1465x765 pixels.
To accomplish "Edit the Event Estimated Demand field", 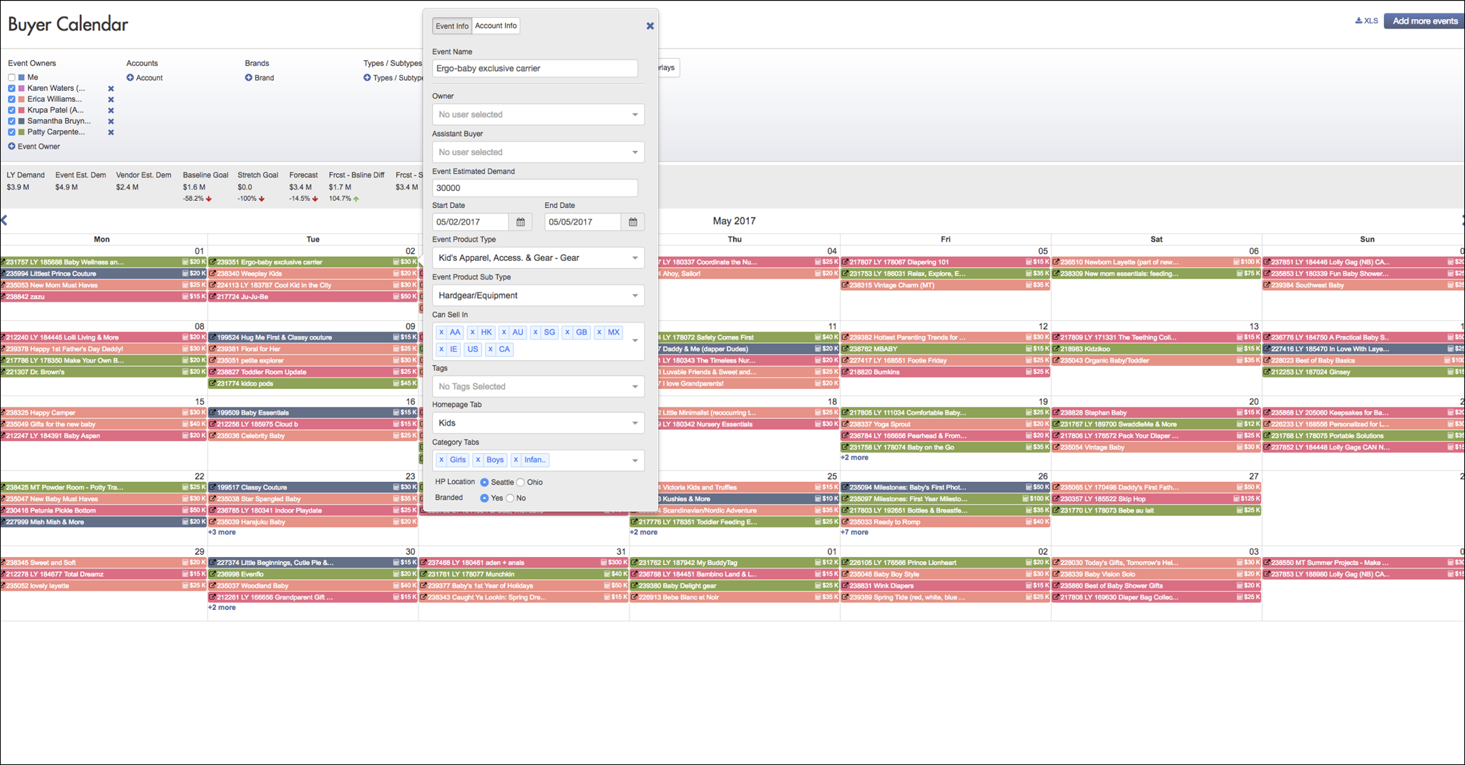I will tap(534, 188).
